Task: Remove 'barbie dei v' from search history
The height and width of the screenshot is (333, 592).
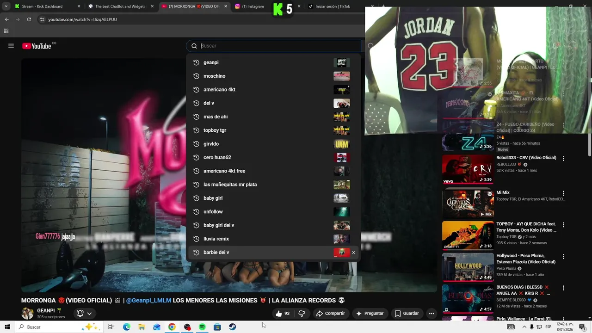Action: coord(354,253)
